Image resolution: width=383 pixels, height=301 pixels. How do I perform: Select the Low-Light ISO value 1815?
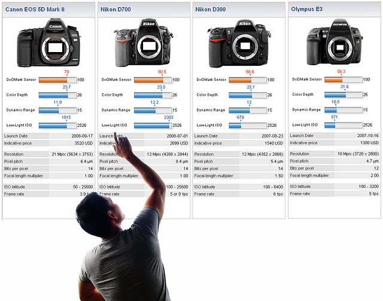click(x=66, y=117)
